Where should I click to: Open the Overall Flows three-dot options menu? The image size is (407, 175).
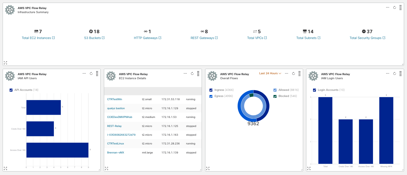(286, 74)
